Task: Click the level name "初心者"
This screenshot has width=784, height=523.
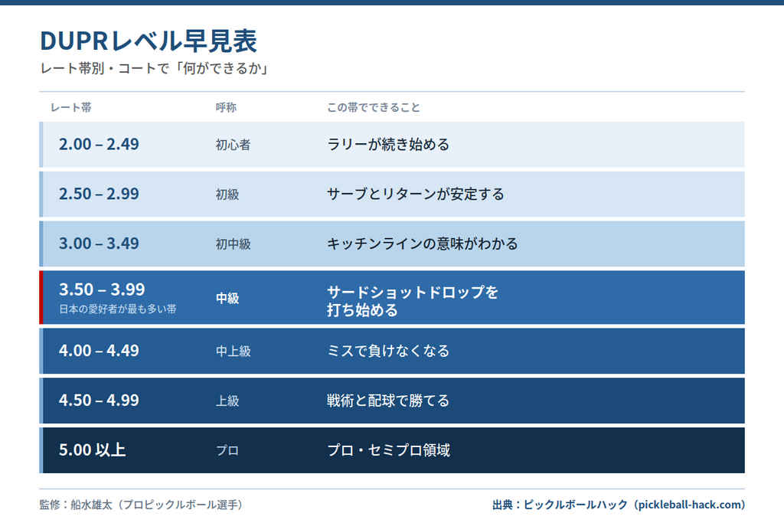Action: (x=233, y=145)
